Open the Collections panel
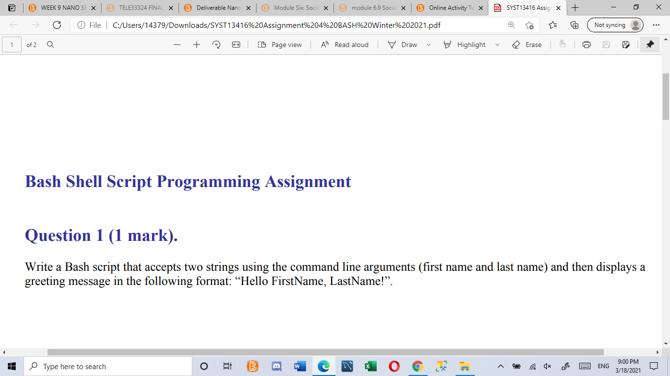Viewport: 670px width, 376px height. click(x=573, y=24)
